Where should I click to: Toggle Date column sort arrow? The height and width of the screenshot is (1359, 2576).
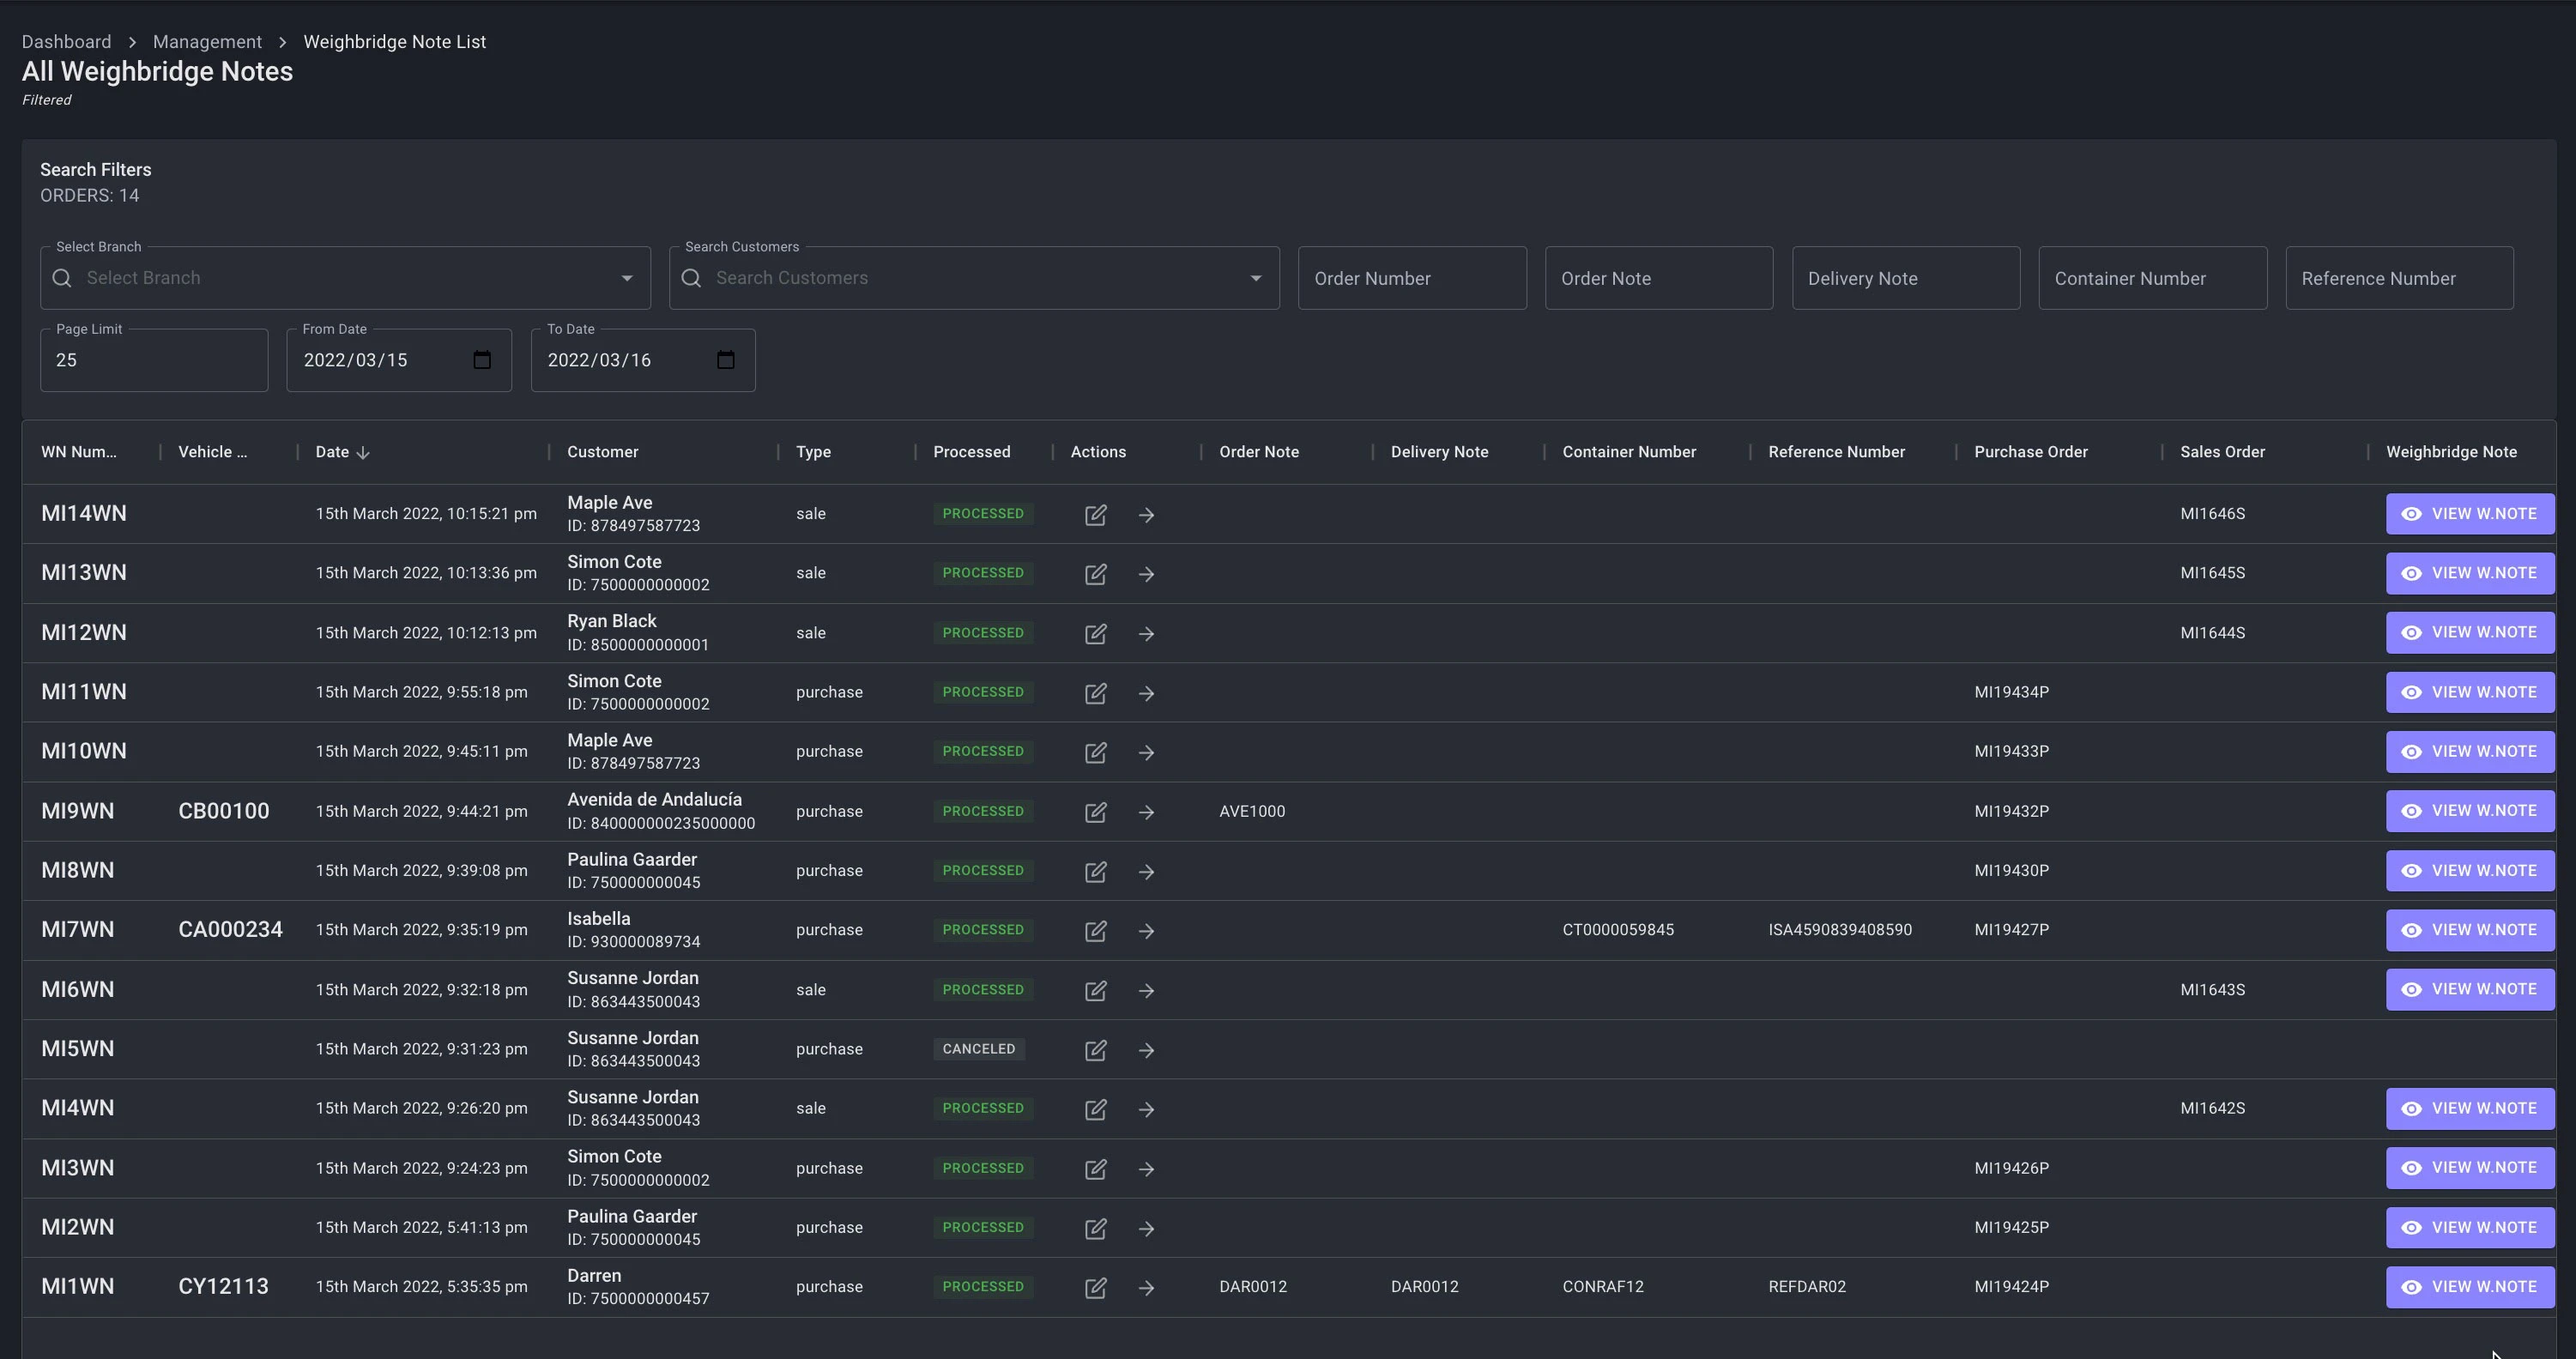pos(363,453)
